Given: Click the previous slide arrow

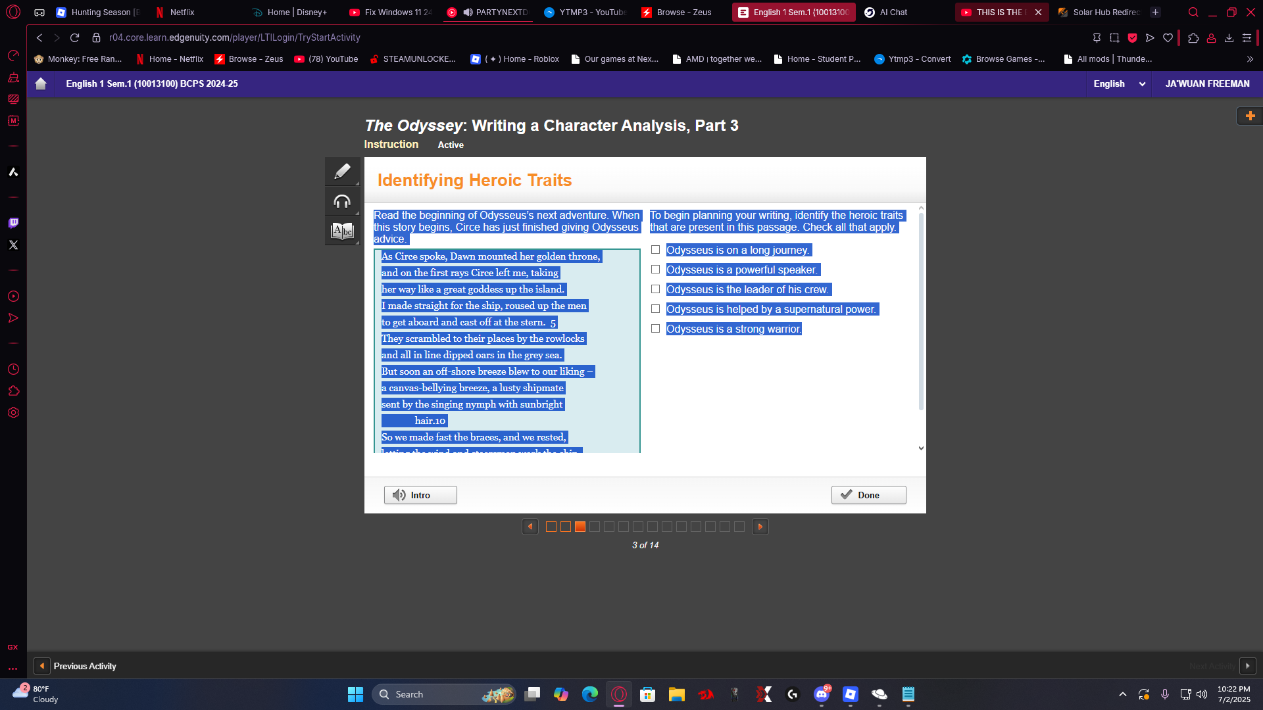Looking at the screenshot, I should click(x=530, y=527).
